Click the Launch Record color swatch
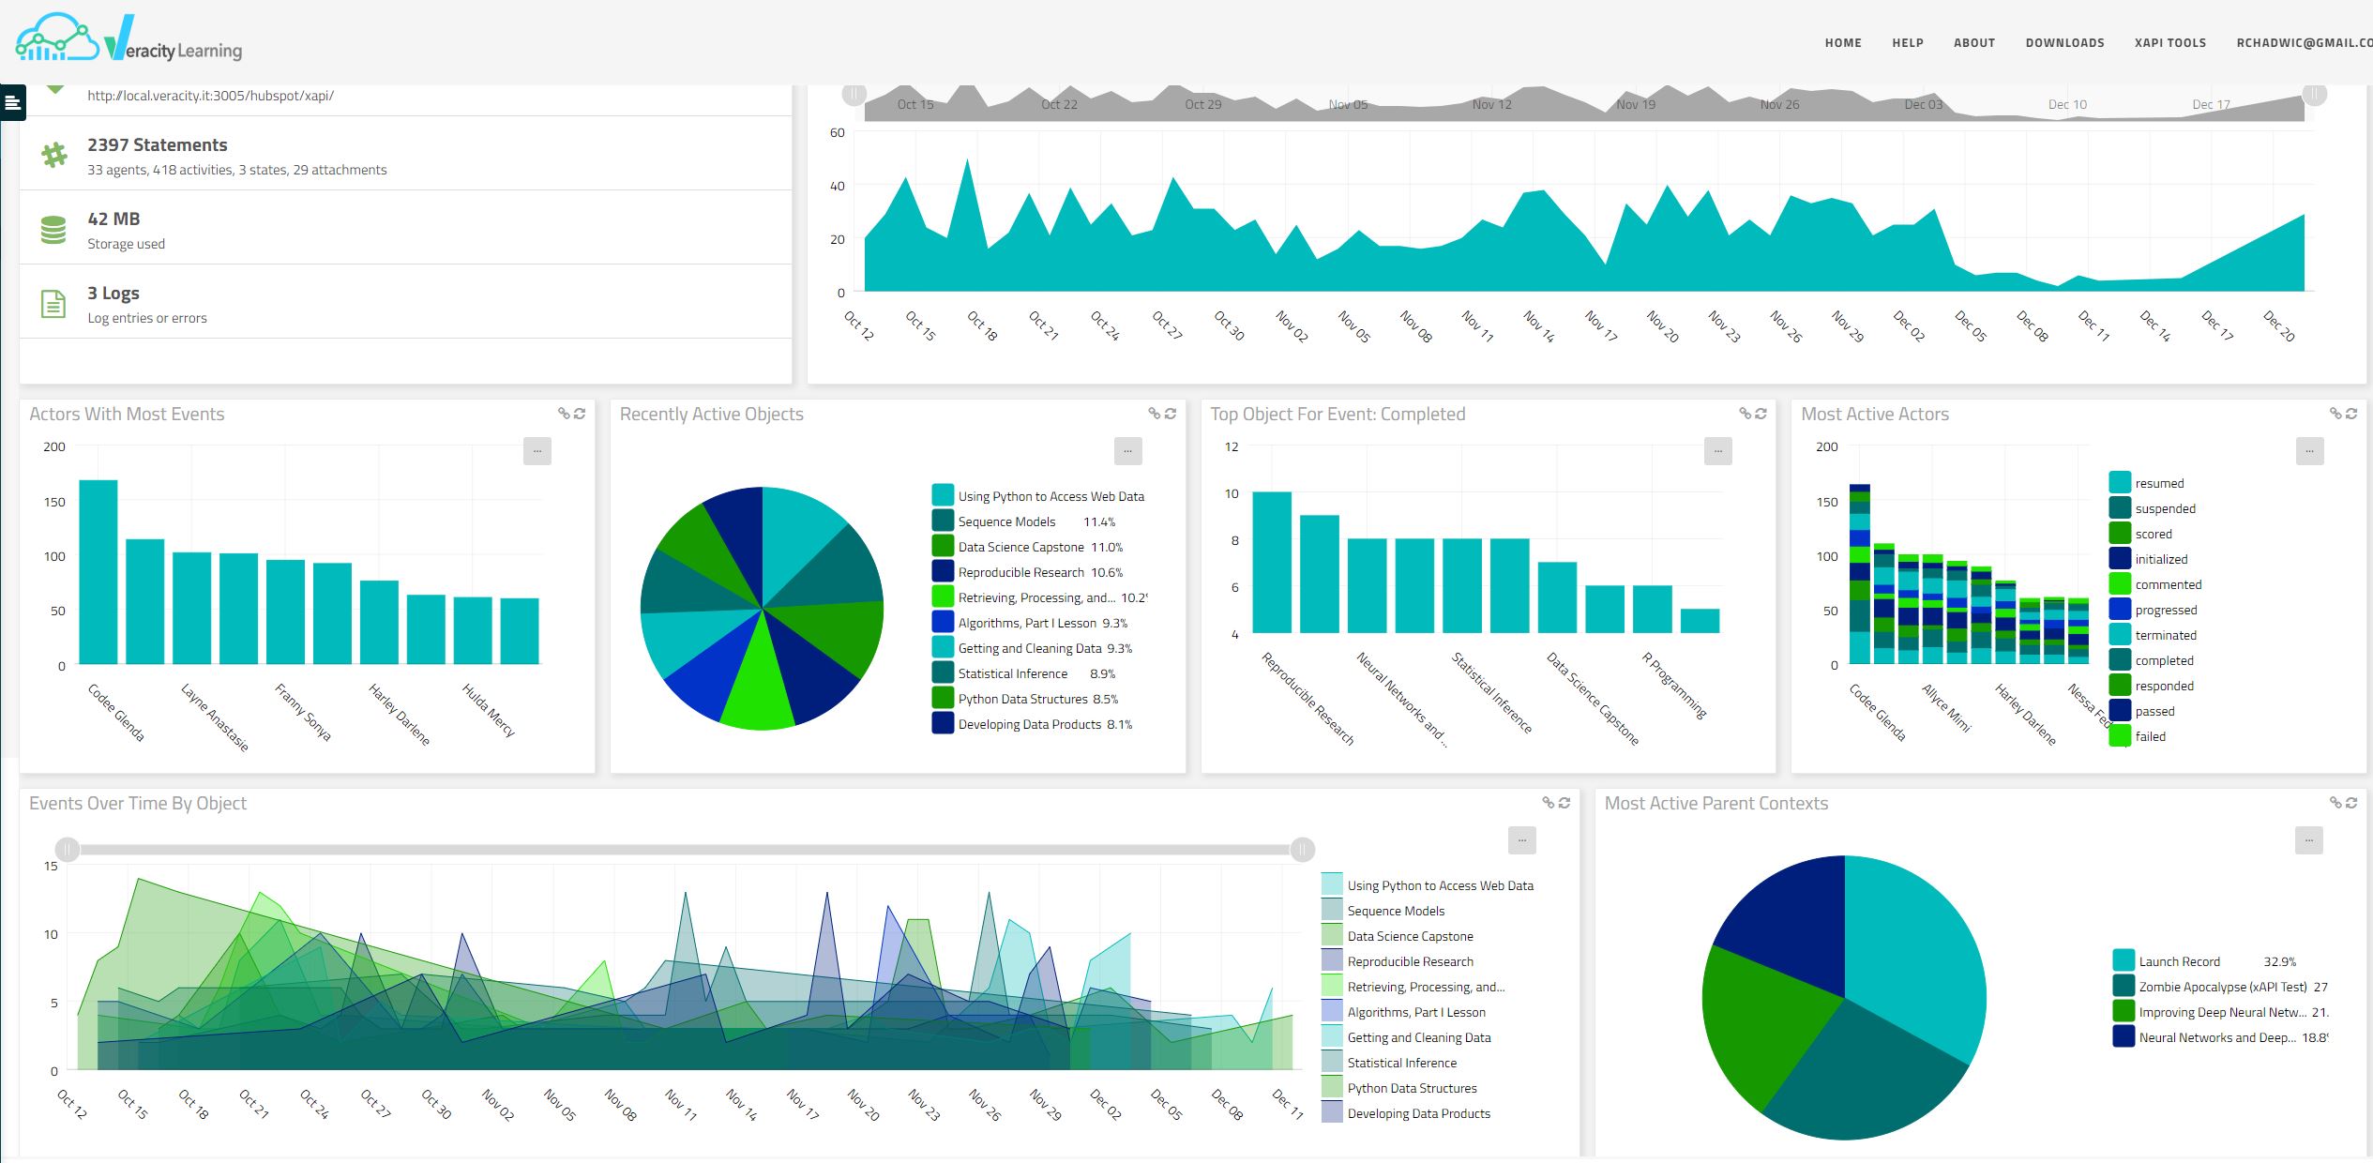This screenshot has height=1163, width=2373. pos(2124,961)
